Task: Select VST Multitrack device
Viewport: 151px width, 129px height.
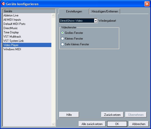Action: 27,37
